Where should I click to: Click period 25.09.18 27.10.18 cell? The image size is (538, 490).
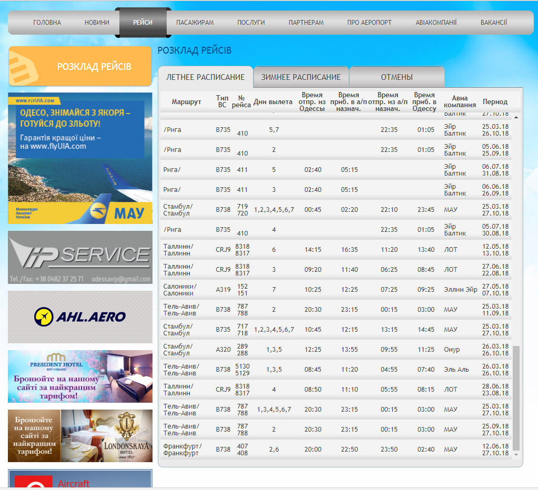(495, 430)
